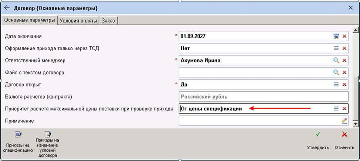Screen dimensions: 360x161
Task: Confirm with the Утвердить button
Action: [x=318, y=141]
